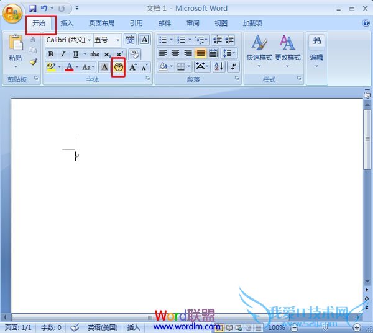373x333 pixels.
Task: Click the enclosed character 字 icon
Action: click(119, 67)
